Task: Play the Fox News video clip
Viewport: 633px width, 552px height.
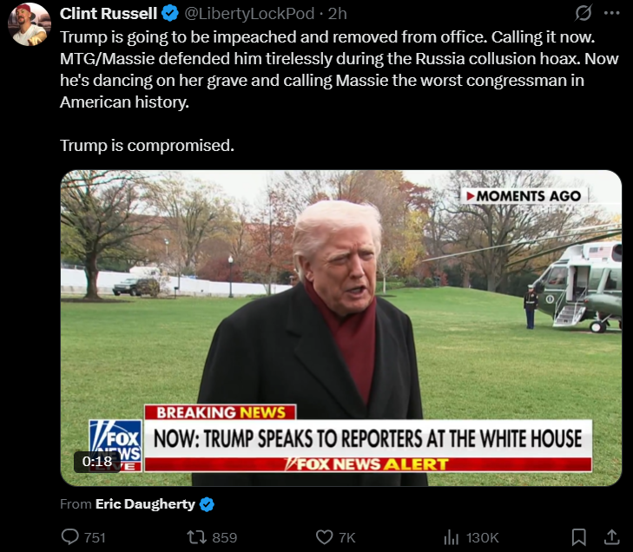Action: point(340,328)
